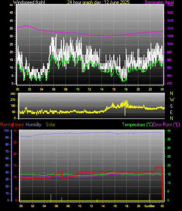Click the 24 hour graph day title
Image resolution: width=182 pixels, height=211 pixels.
tap(98, 2)
